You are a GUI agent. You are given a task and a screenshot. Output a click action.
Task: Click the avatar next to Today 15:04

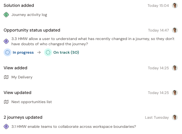(x=175, y=6)
